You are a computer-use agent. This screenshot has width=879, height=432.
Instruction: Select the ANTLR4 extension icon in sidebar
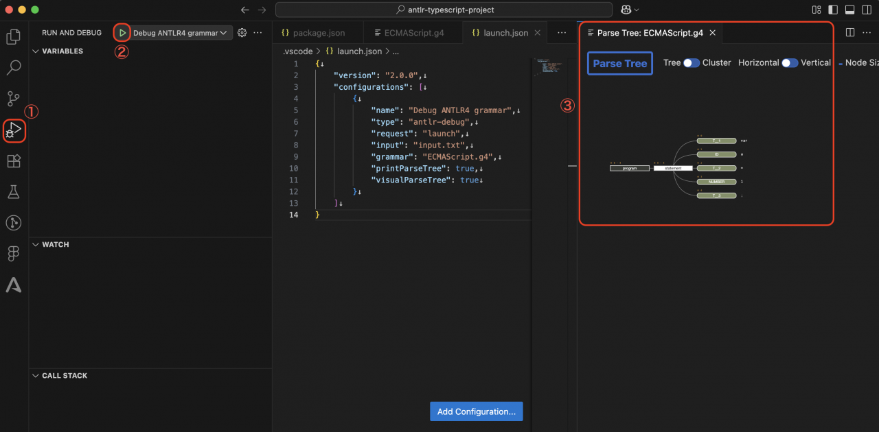coord(14,285)
